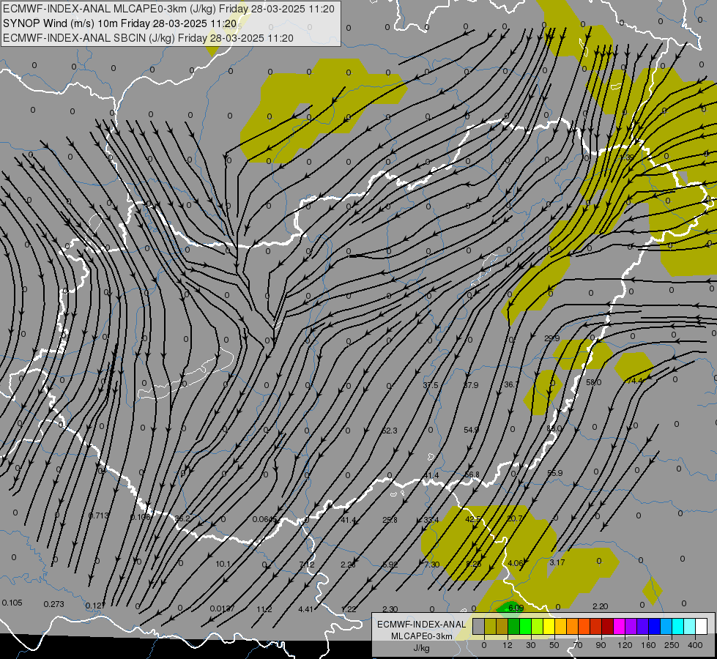The width and height of the screenshot is (717, 659).
Task: Click the map value 58.0
Action: [593, 382]
